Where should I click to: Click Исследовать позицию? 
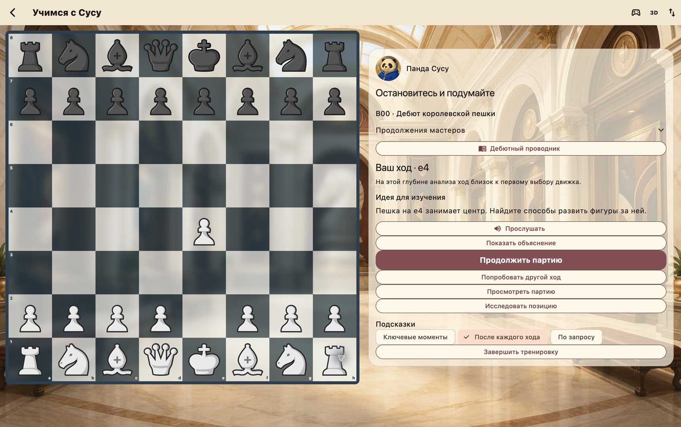tap(521, 306)
